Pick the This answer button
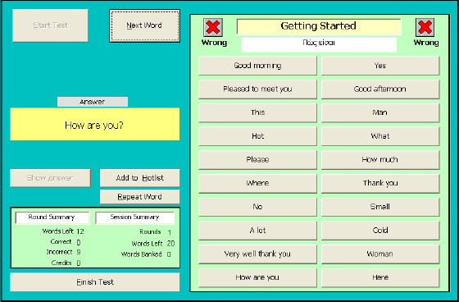The height and width of the screenshot is (302, 459). 257,112
